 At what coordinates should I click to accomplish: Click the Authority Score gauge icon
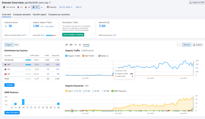pos(6,26)
